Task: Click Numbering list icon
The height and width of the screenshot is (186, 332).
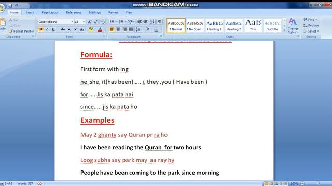Action: point(121,22)
